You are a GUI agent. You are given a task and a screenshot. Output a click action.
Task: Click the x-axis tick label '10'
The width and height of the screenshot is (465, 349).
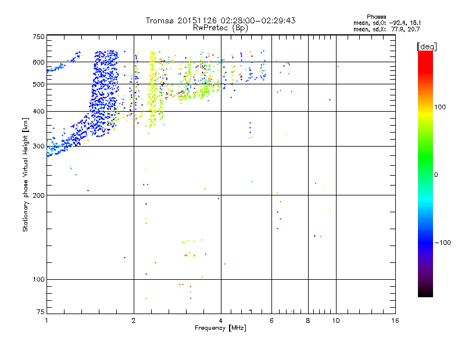(336, 320)
